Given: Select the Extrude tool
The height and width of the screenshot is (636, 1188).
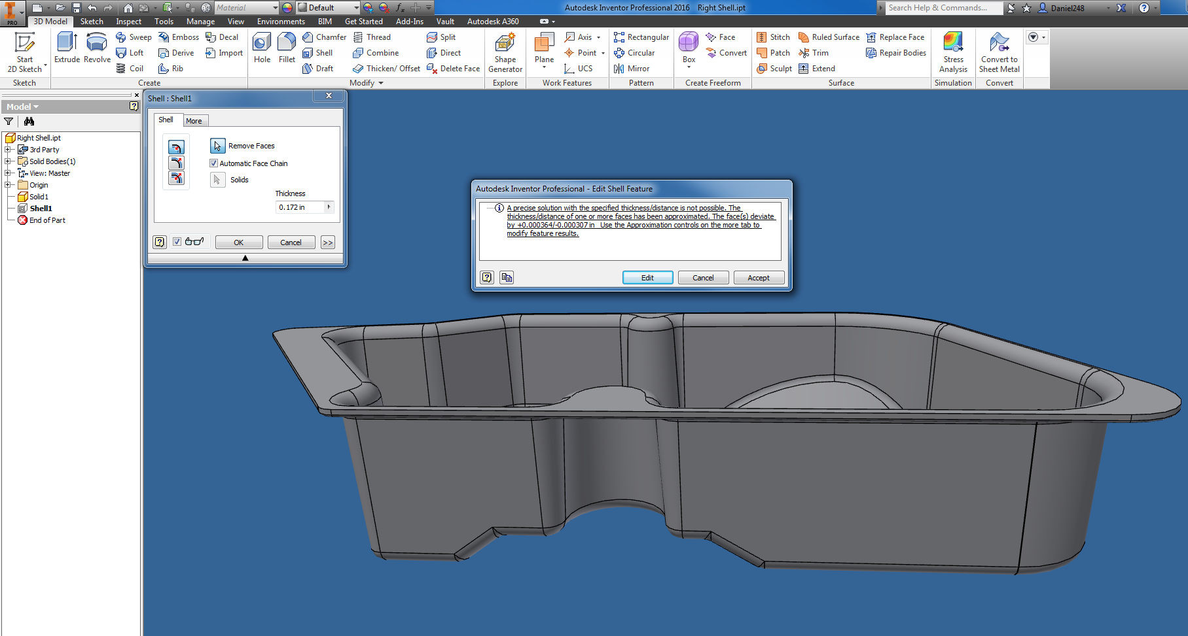Looking at the screenshot, I should pos(67,48).
